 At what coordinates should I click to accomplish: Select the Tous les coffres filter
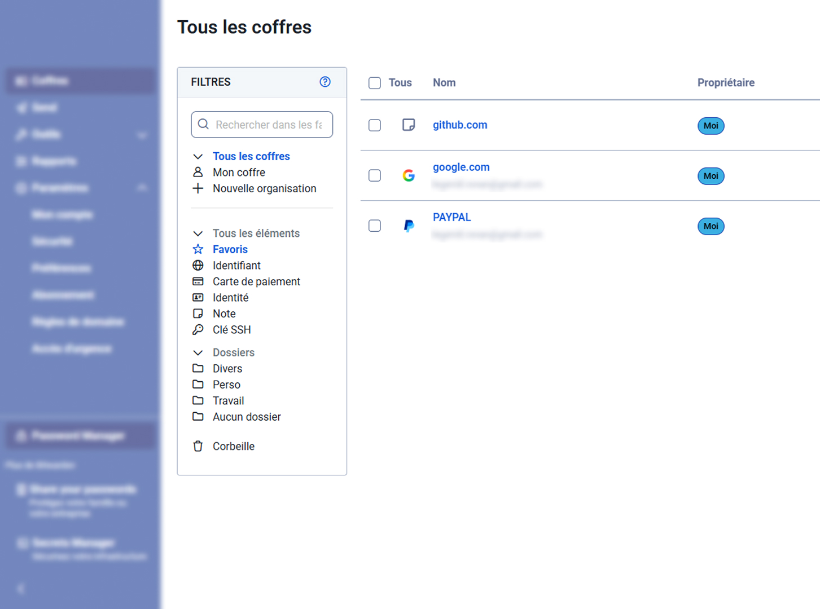pos(251,156)
